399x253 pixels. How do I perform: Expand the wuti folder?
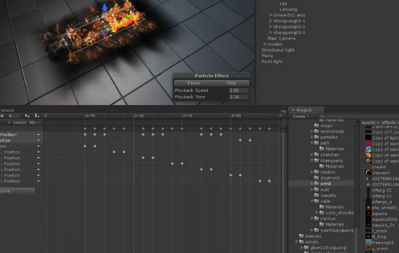[x=312, y=189]
